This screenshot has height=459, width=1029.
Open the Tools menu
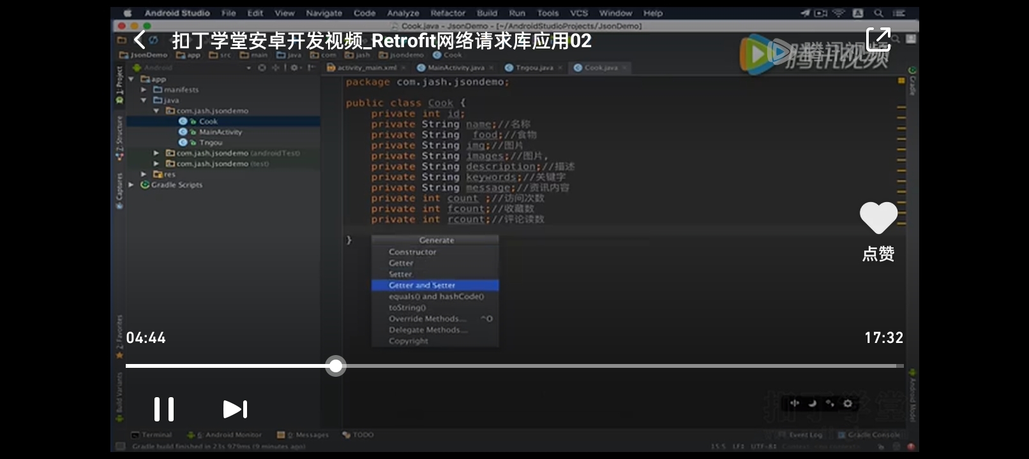coord(548,13)
